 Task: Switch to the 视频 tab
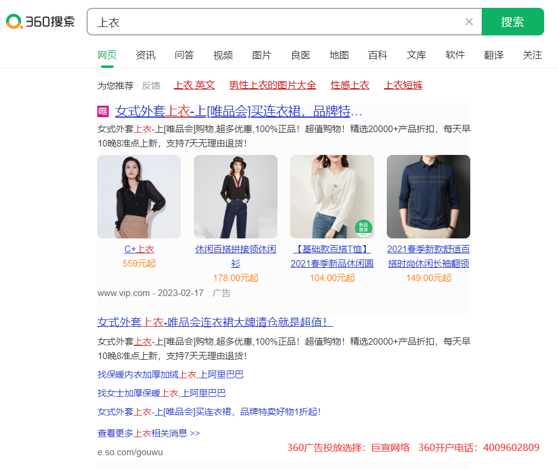[x=223, y=55]
